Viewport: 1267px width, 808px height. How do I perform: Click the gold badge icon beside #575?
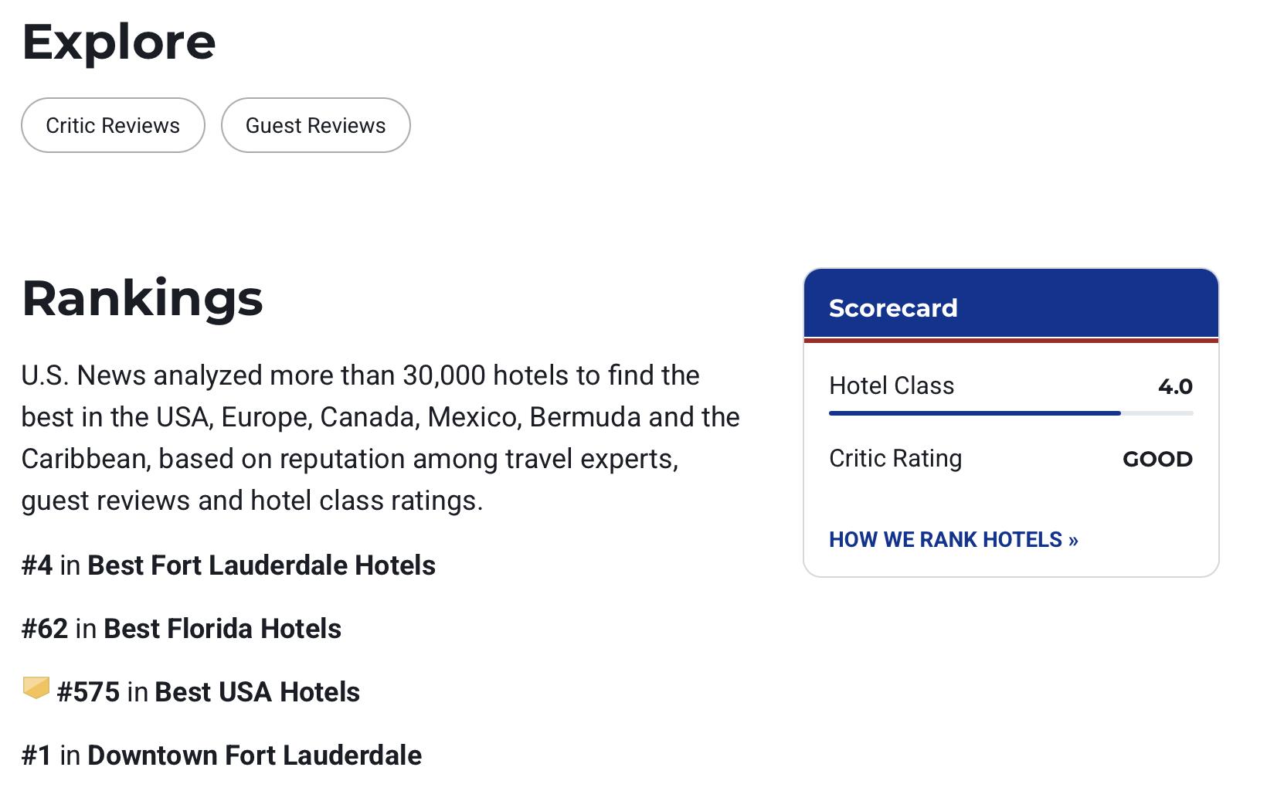[36, 687]
